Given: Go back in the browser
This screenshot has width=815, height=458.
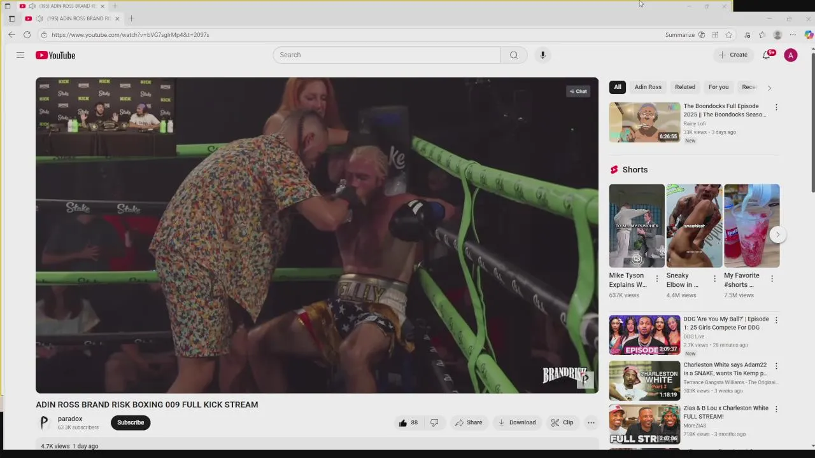Looking at the screenshot, I should pos(11,35).
